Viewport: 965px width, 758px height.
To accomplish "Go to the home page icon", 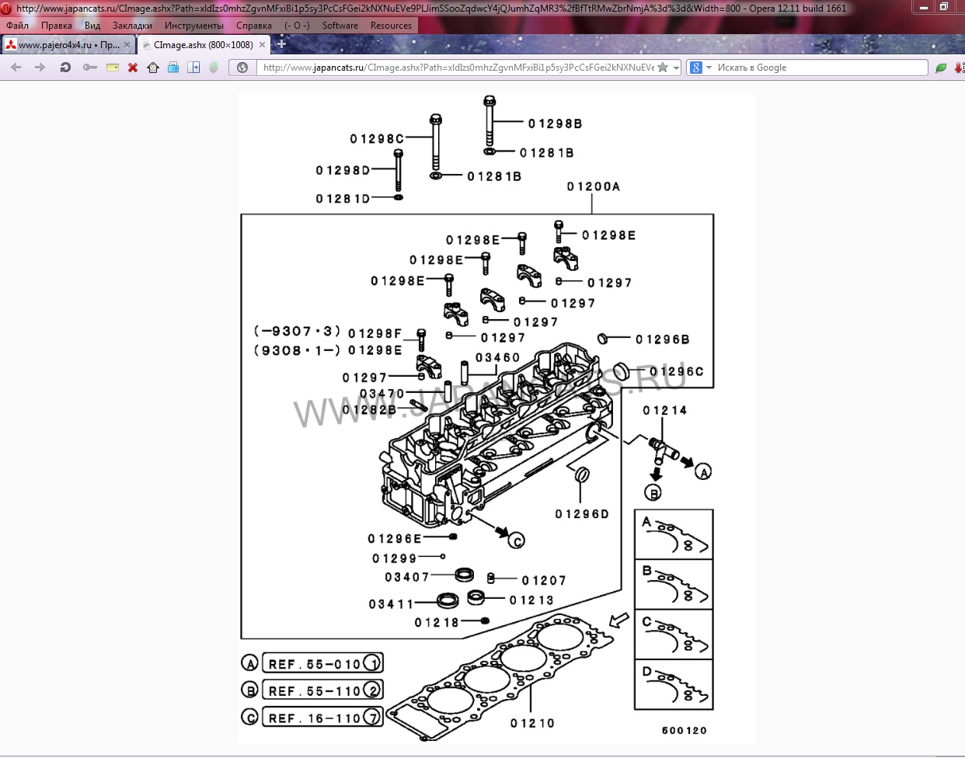I will coord(153,68).
